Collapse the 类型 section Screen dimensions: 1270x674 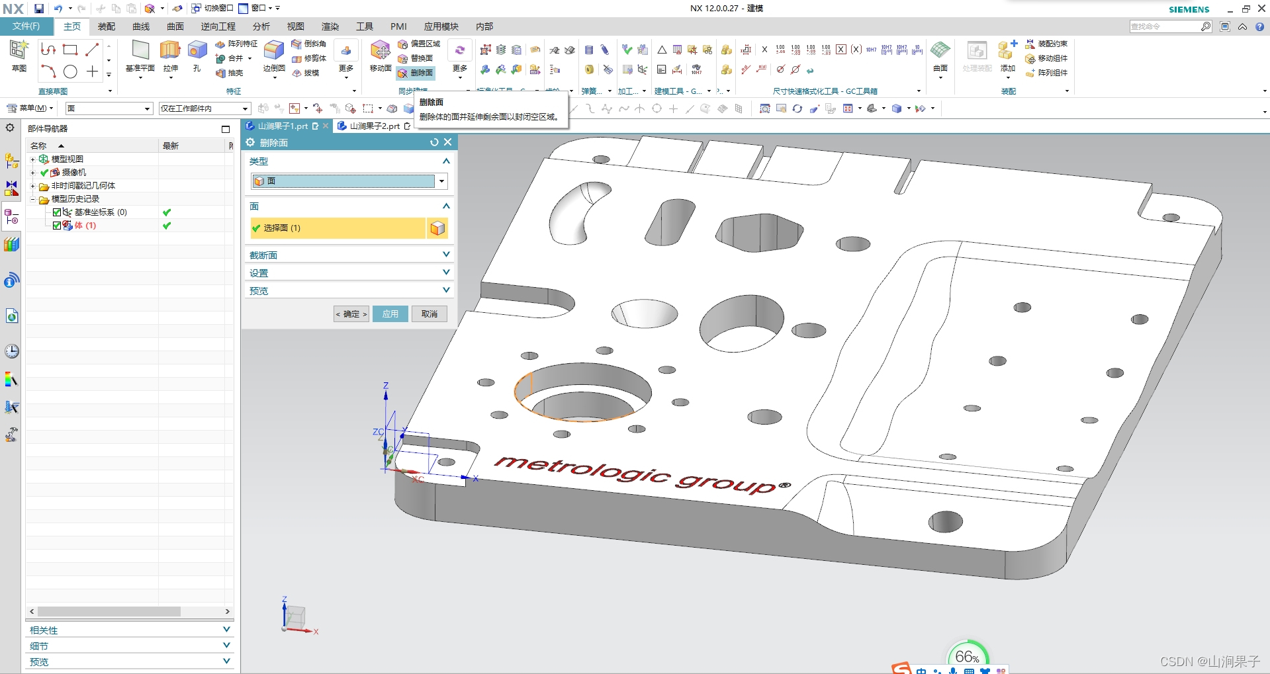[446, 161]
